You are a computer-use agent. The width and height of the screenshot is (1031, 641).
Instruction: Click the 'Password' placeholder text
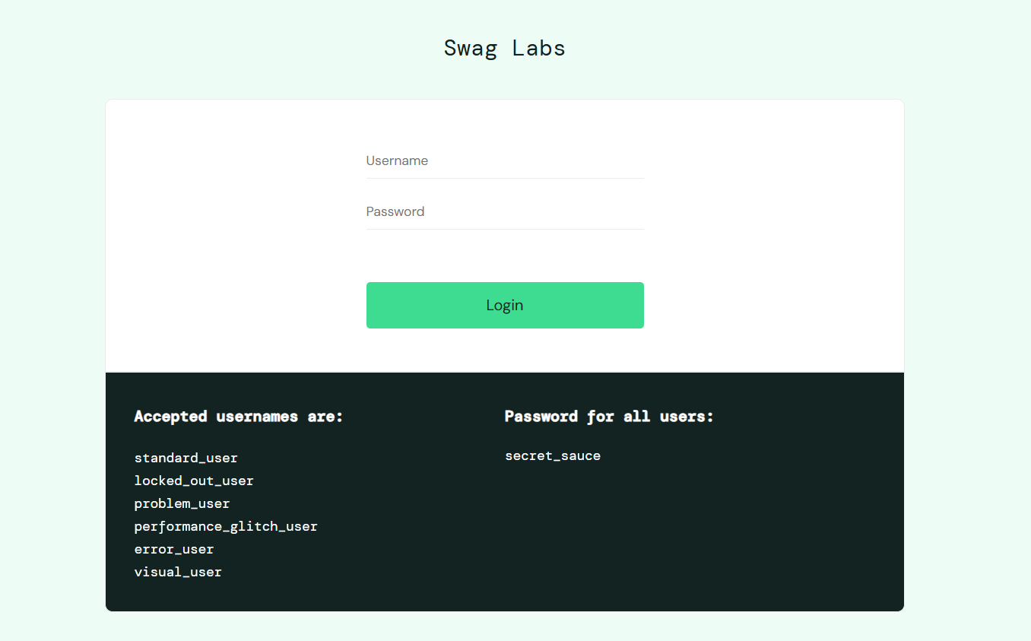click(395, 212)
